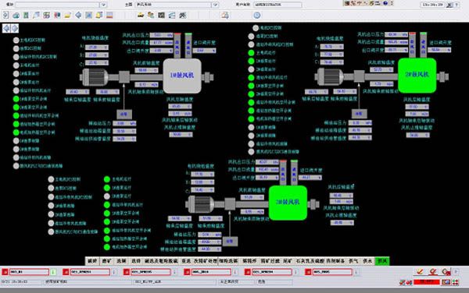
Task: Open the second combo box dropdown arrow
Action: (216, 5)
